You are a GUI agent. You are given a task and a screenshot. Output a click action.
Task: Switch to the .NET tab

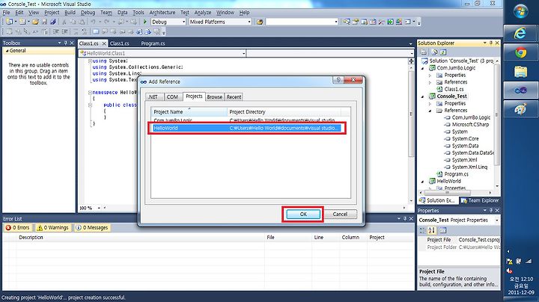pyautogui.click(x=155, y=96)
